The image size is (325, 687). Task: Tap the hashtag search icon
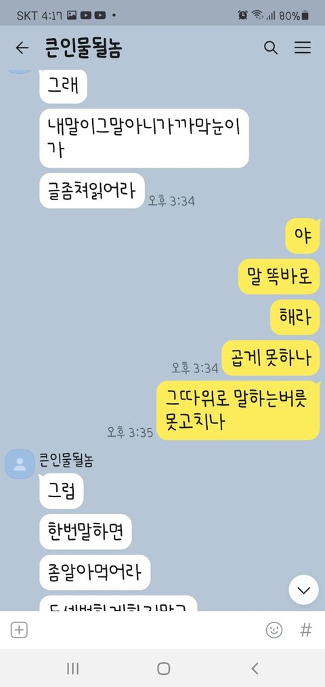[306, 630]
